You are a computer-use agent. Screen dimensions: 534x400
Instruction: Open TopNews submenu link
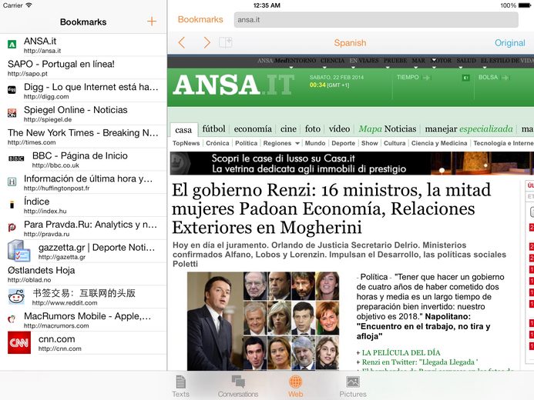click(x=186, y=143)
